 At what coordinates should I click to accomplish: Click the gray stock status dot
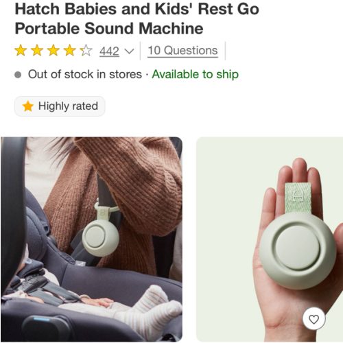coord(18,75)
